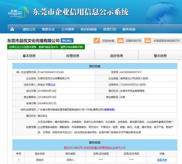Click registration number 441900004991517
The width and height of the screenshot is (182, 164).
pyautogui.click(x=131, y=72)
